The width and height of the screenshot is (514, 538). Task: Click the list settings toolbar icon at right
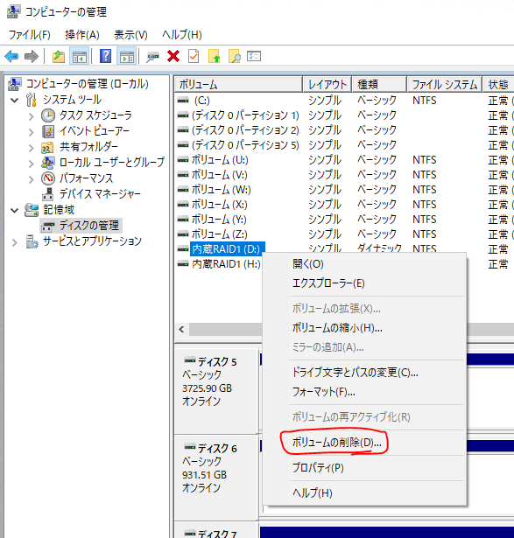(x=254, y=56)
